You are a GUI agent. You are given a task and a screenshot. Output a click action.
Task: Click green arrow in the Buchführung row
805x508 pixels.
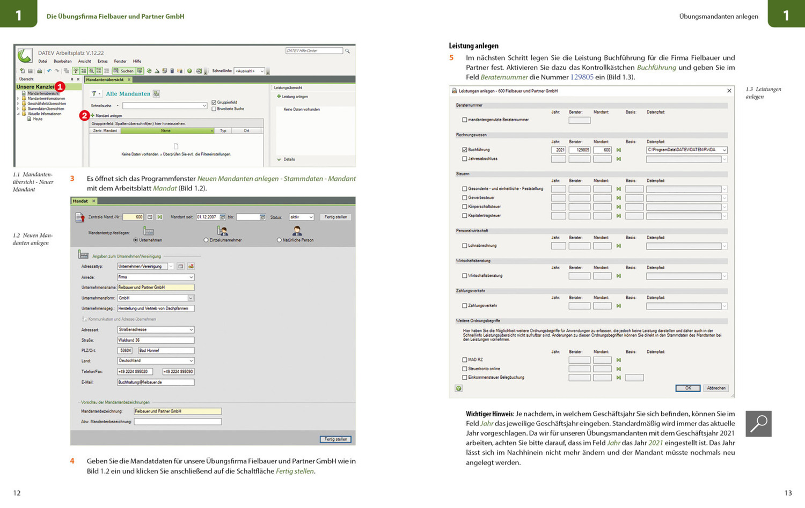point(618,150)
